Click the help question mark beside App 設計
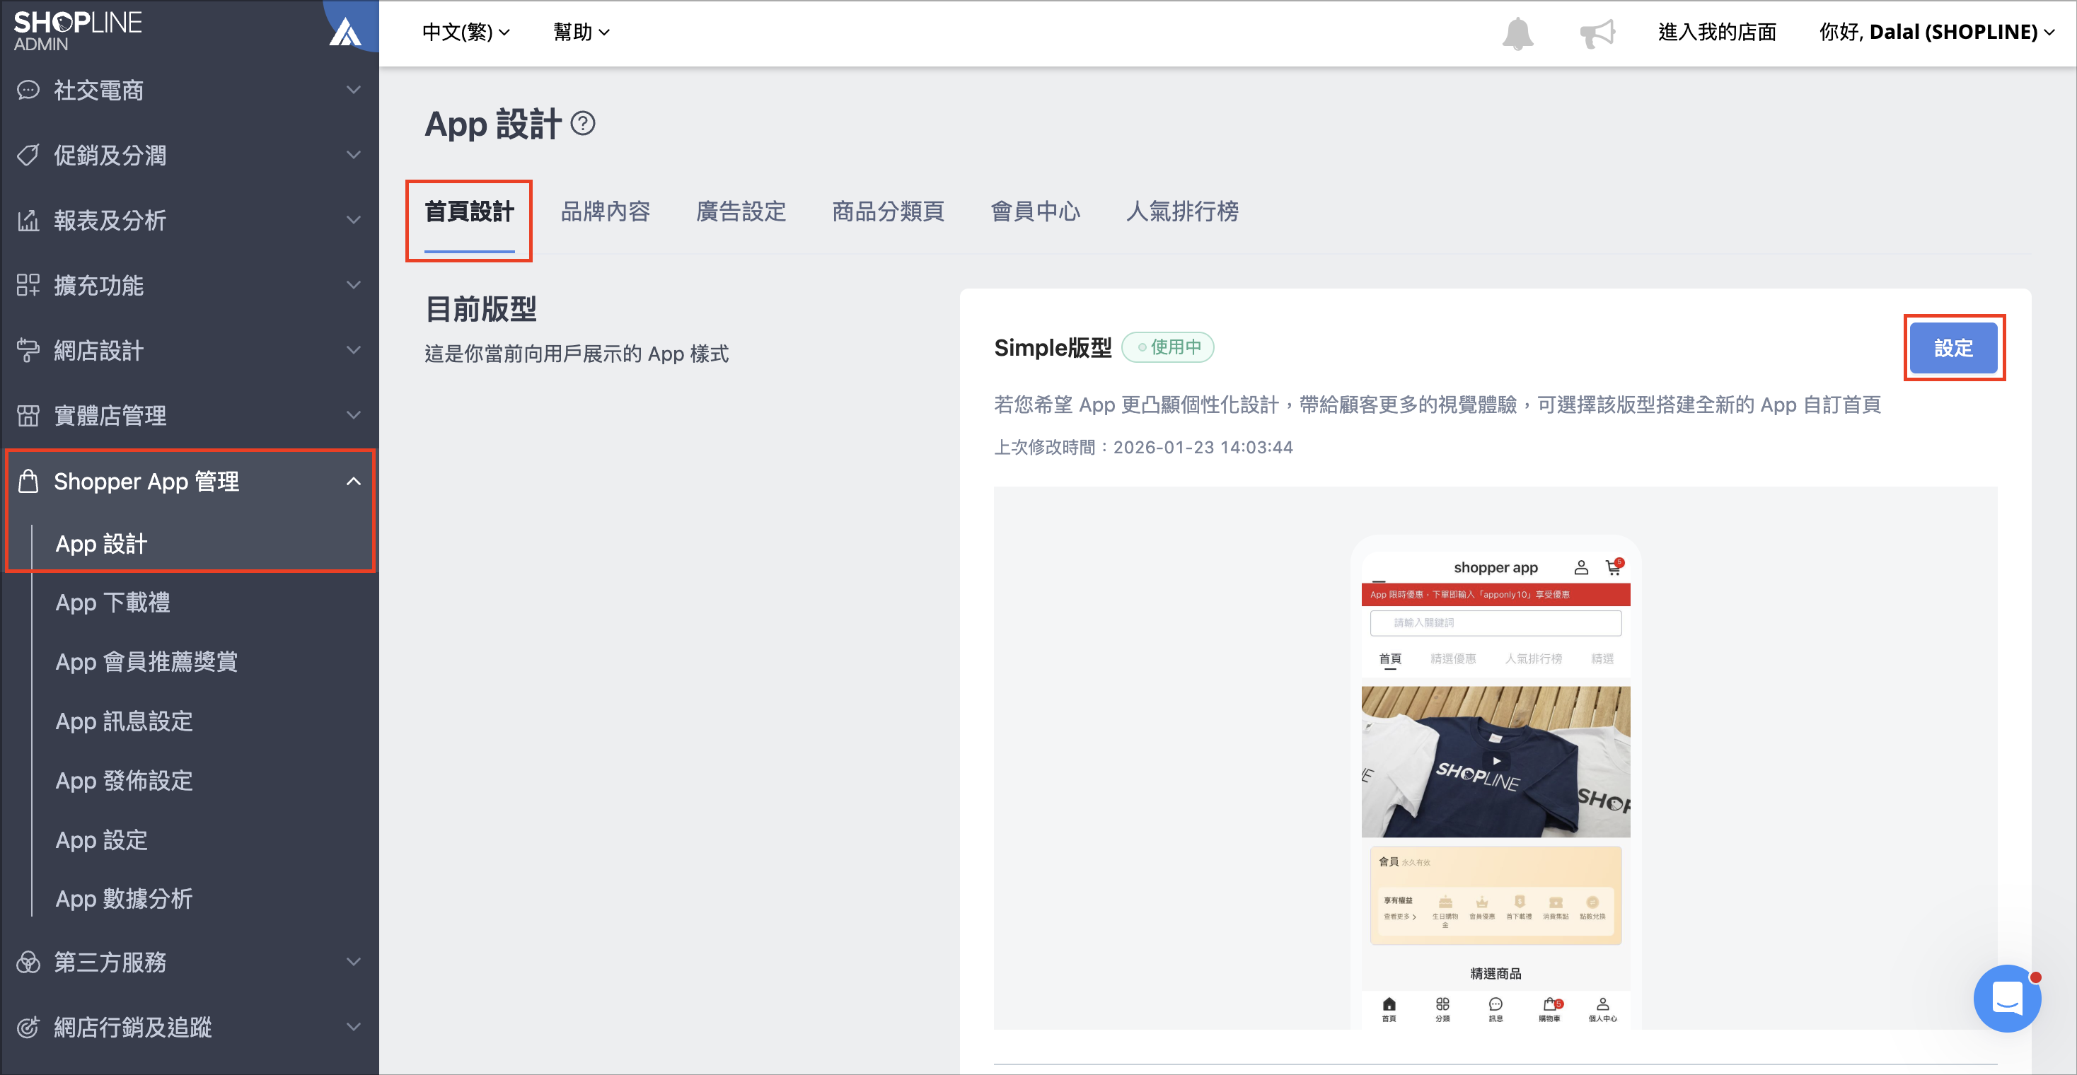 click(583, 123)
